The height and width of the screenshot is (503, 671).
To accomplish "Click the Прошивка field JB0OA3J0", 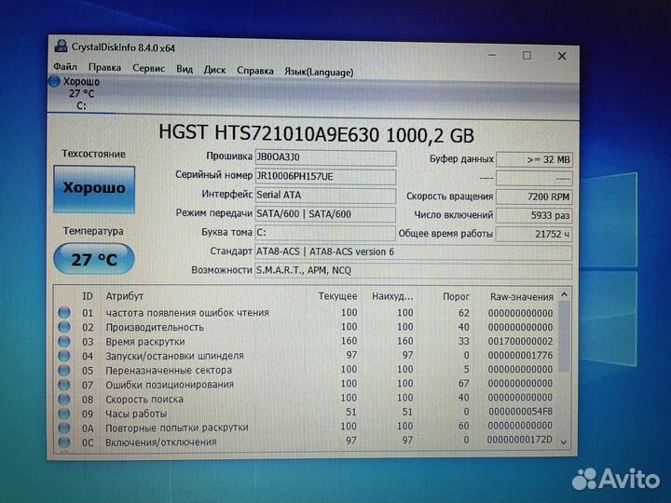I will coord(325,157).
